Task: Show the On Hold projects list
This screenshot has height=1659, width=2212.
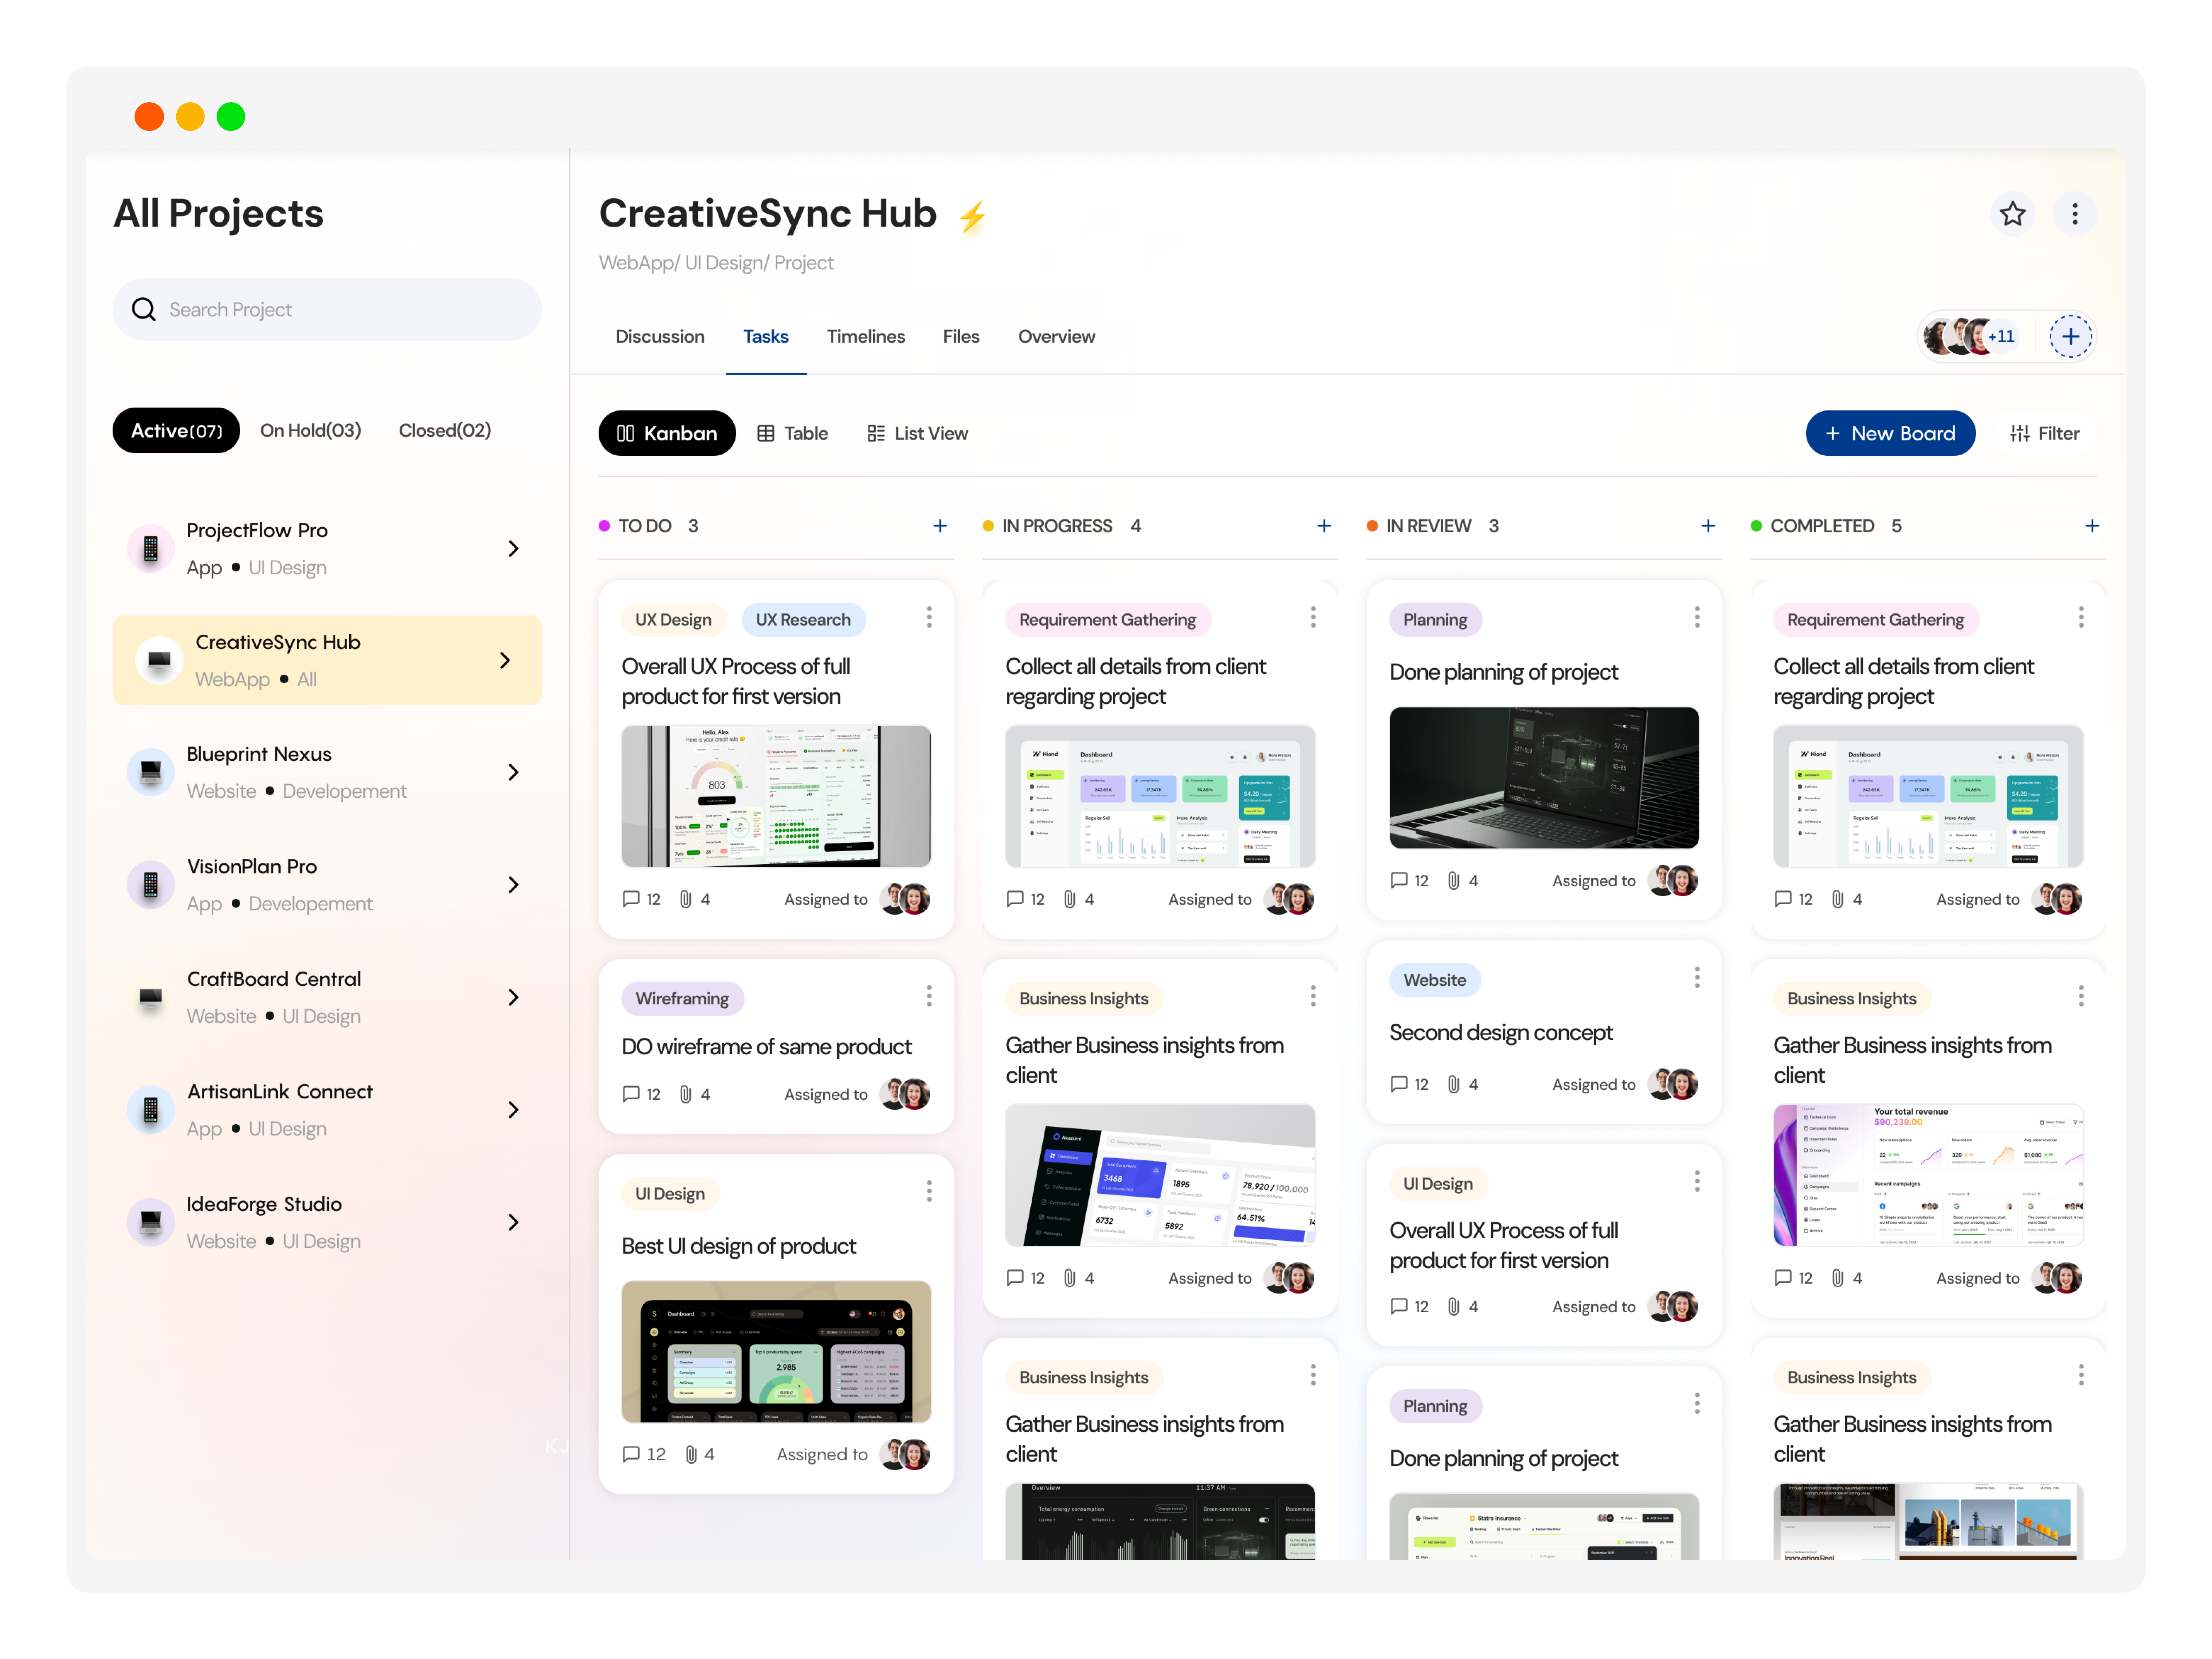Action: click(310, 430)
